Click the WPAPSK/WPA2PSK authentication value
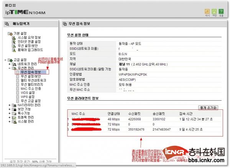230x168 pixels. click(133, 75)
